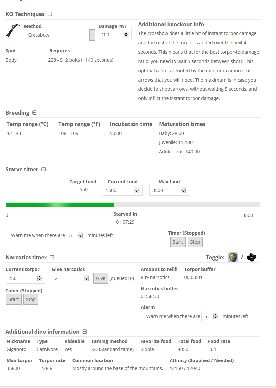
Task: Stop the starve timer
Action: click(195, 242)
